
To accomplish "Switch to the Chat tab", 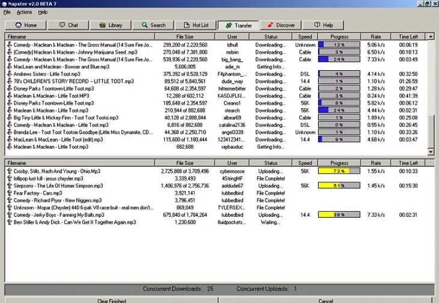I will [69, 25].
